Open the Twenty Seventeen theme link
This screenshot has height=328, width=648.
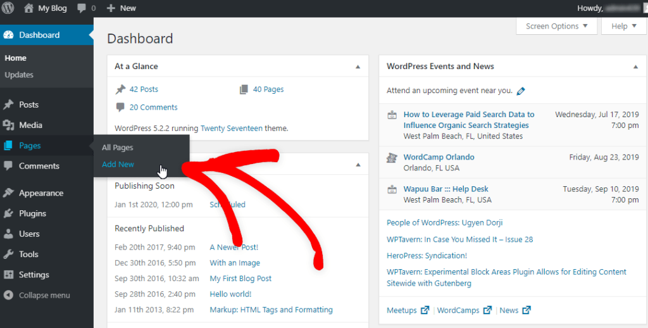click(x=231, y=128)
